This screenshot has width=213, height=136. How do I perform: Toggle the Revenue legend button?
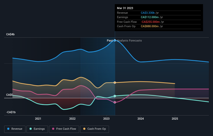coord(15,129)
